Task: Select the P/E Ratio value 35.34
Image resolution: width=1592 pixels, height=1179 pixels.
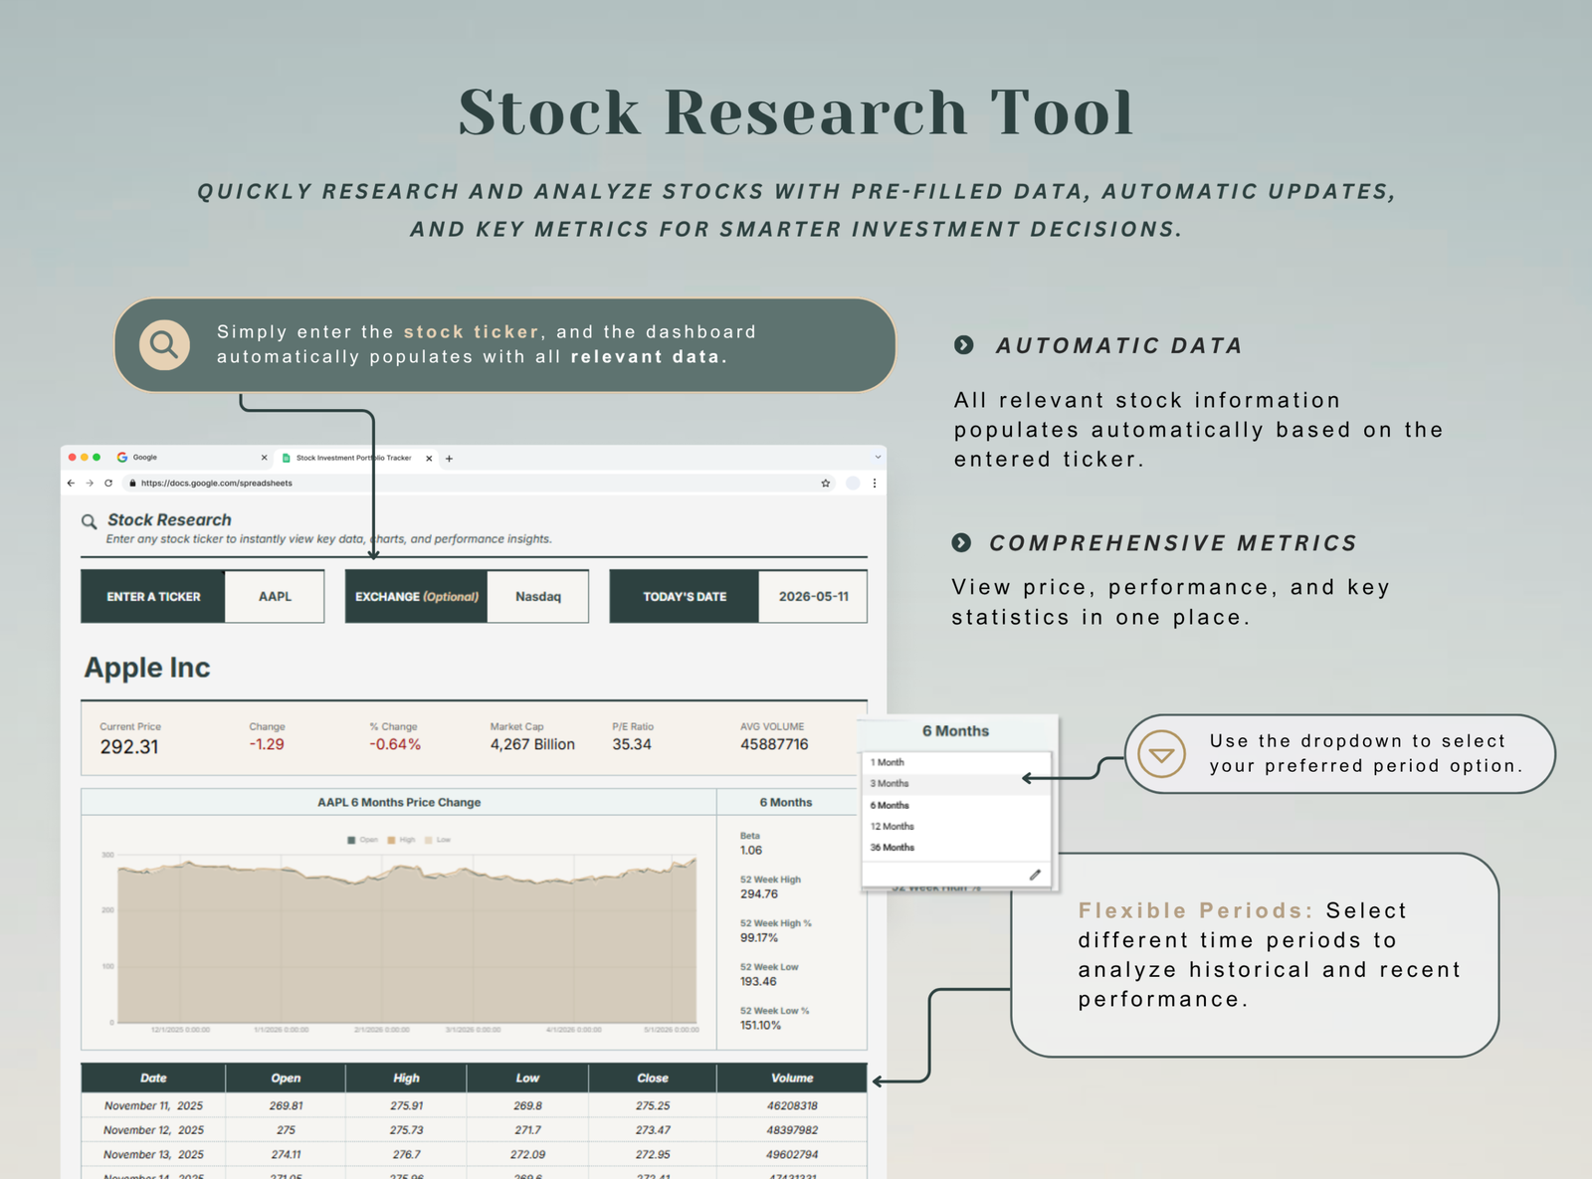Action: pos(632,744)
